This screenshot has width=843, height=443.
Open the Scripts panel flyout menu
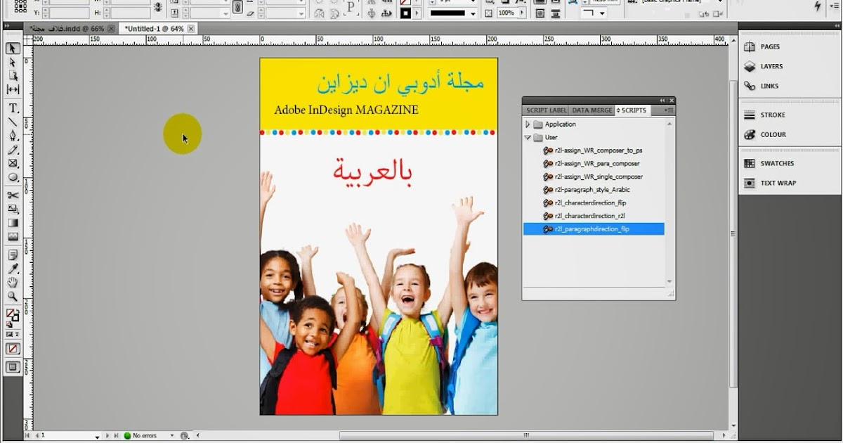668,110
